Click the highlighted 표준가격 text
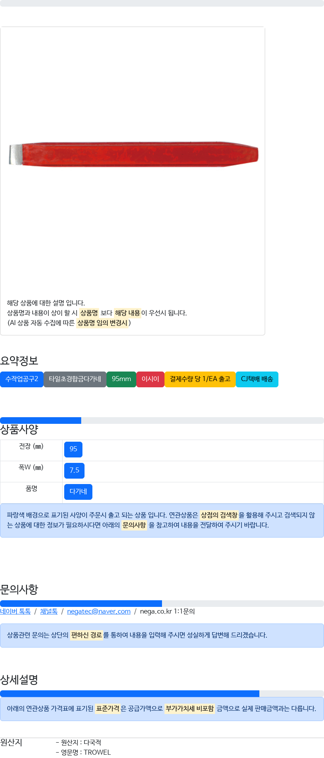Image resolution: width=324 pixels, height=758 pixels. tap(108, 709)
